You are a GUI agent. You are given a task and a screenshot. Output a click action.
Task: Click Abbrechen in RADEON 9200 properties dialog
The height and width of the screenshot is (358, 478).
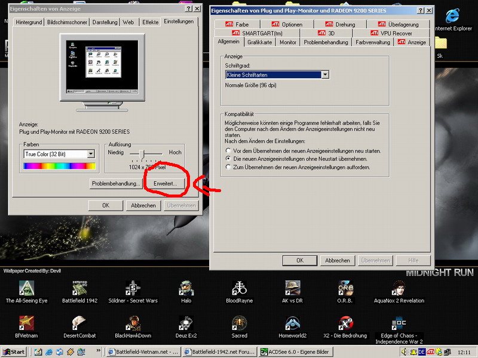point(338,261)
